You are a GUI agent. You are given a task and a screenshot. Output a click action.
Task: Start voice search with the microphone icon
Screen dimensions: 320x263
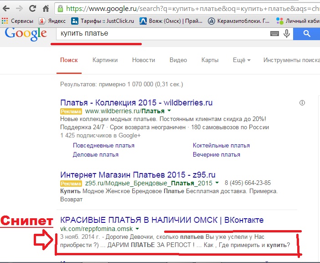click(287, 34)
